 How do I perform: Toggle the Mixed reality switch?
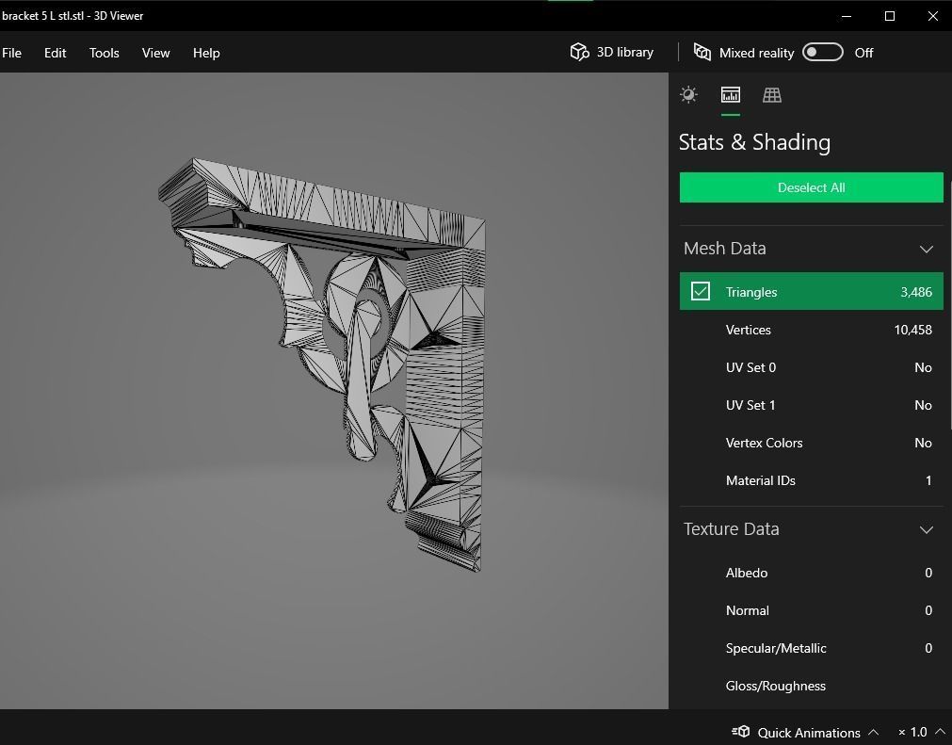point(823,52)
